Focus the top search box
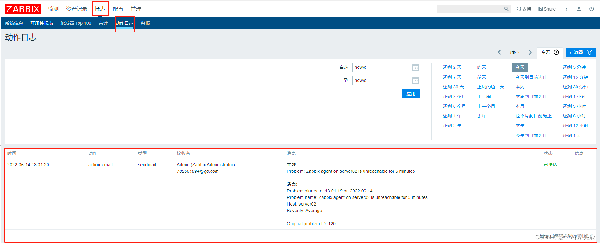Image resolution: width=600 pixels, height=243 pixels. [x=470, y=9]
